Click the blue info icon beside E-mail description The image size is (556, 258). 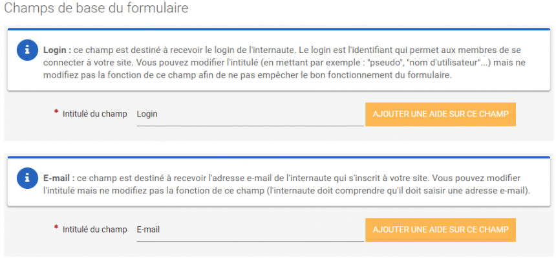click(x=27, y=178)
